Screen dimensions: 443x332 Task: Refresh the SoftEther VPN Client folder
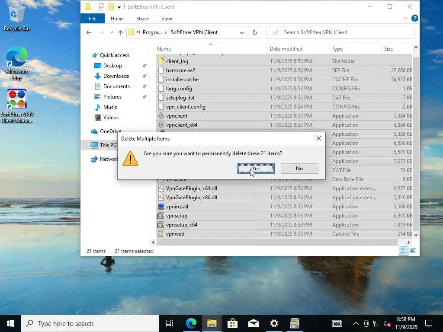[x=254, y=32]
